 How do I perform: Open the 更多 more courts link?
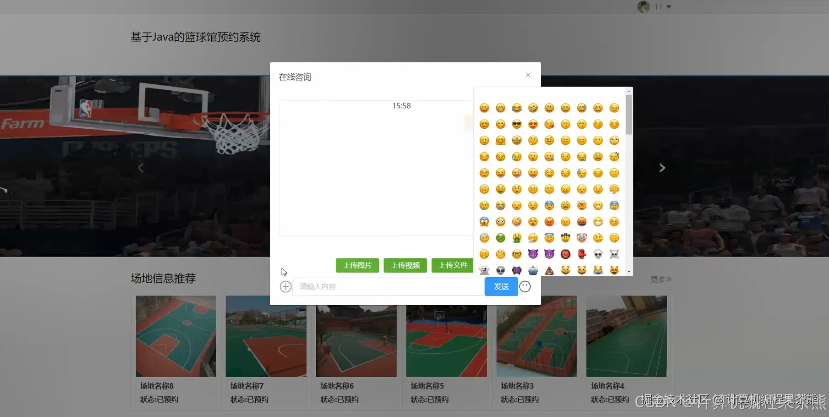coord(660,279)
